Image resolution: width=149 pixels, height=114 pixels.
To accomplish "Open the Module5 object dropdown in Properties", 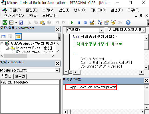I will coord(57,71).
